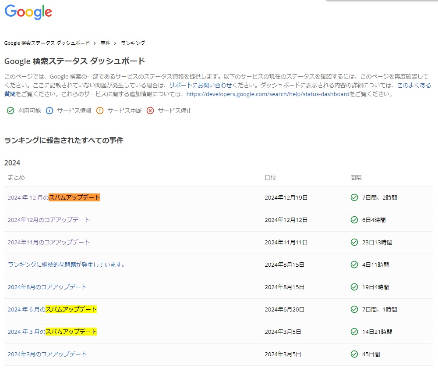438x372 pixels.
Task: Click green check icon beside 19日4時間
Action: (354, 287)
